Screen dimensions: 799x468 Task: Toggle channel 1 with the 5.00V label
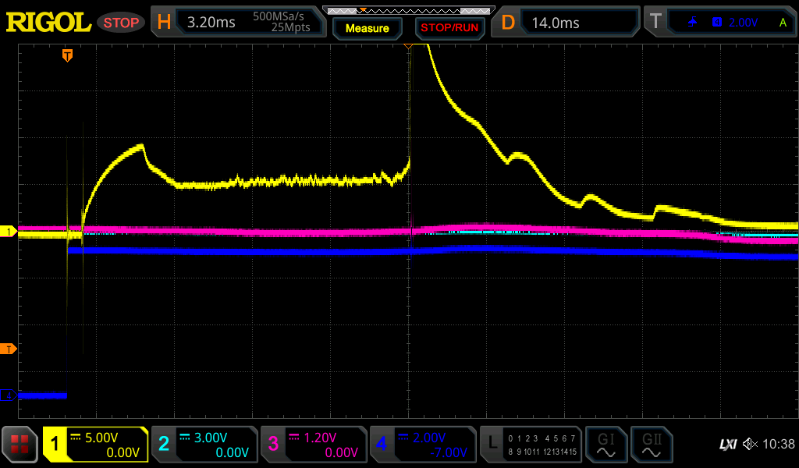[x=96, y=445]
